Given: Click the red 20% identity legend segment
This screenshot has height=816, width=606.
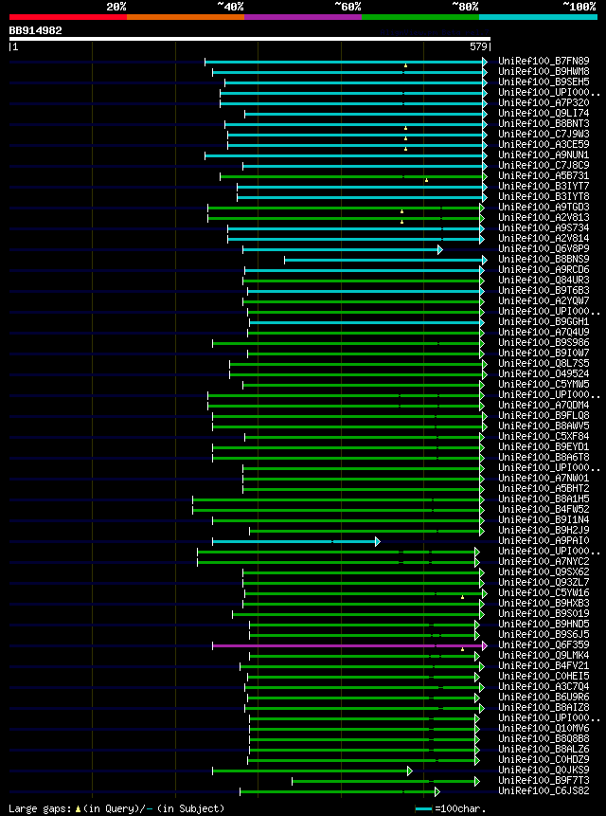Looking at the screenshot, I should pyautogui.click(x=68, y=17).
